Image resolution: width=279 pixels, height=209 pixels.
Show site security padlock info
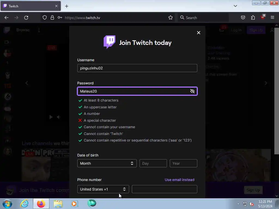click(52, 18)
